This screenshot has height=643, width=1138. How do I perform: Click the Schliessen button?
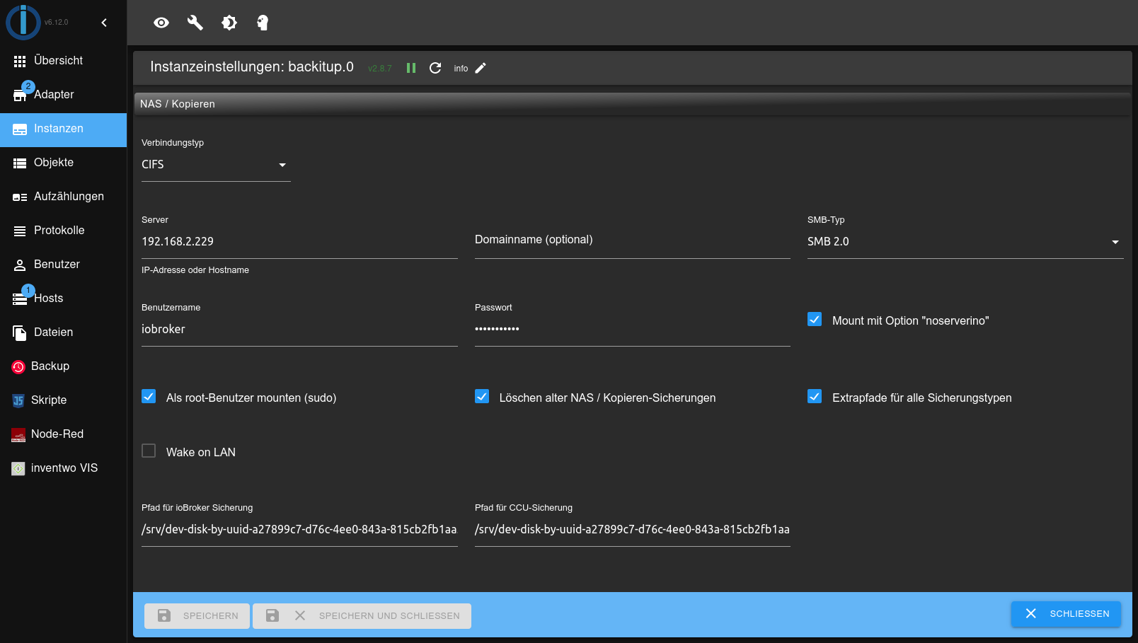coord(1066,614)
